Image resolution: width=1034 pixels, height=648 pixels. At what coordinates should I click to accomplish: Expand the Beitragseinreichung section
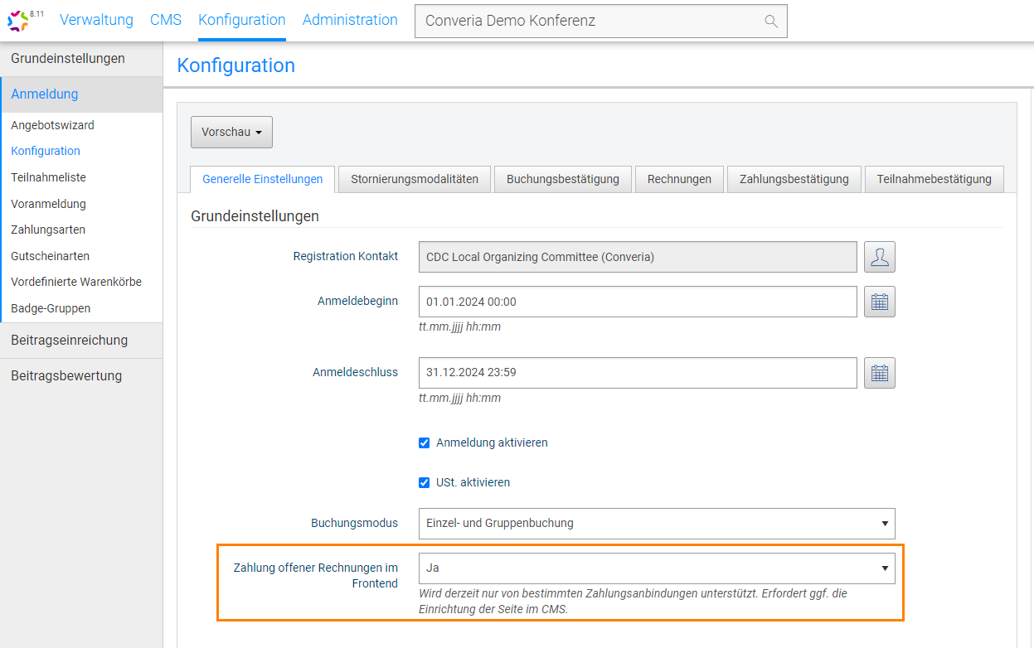coord(70,340)
